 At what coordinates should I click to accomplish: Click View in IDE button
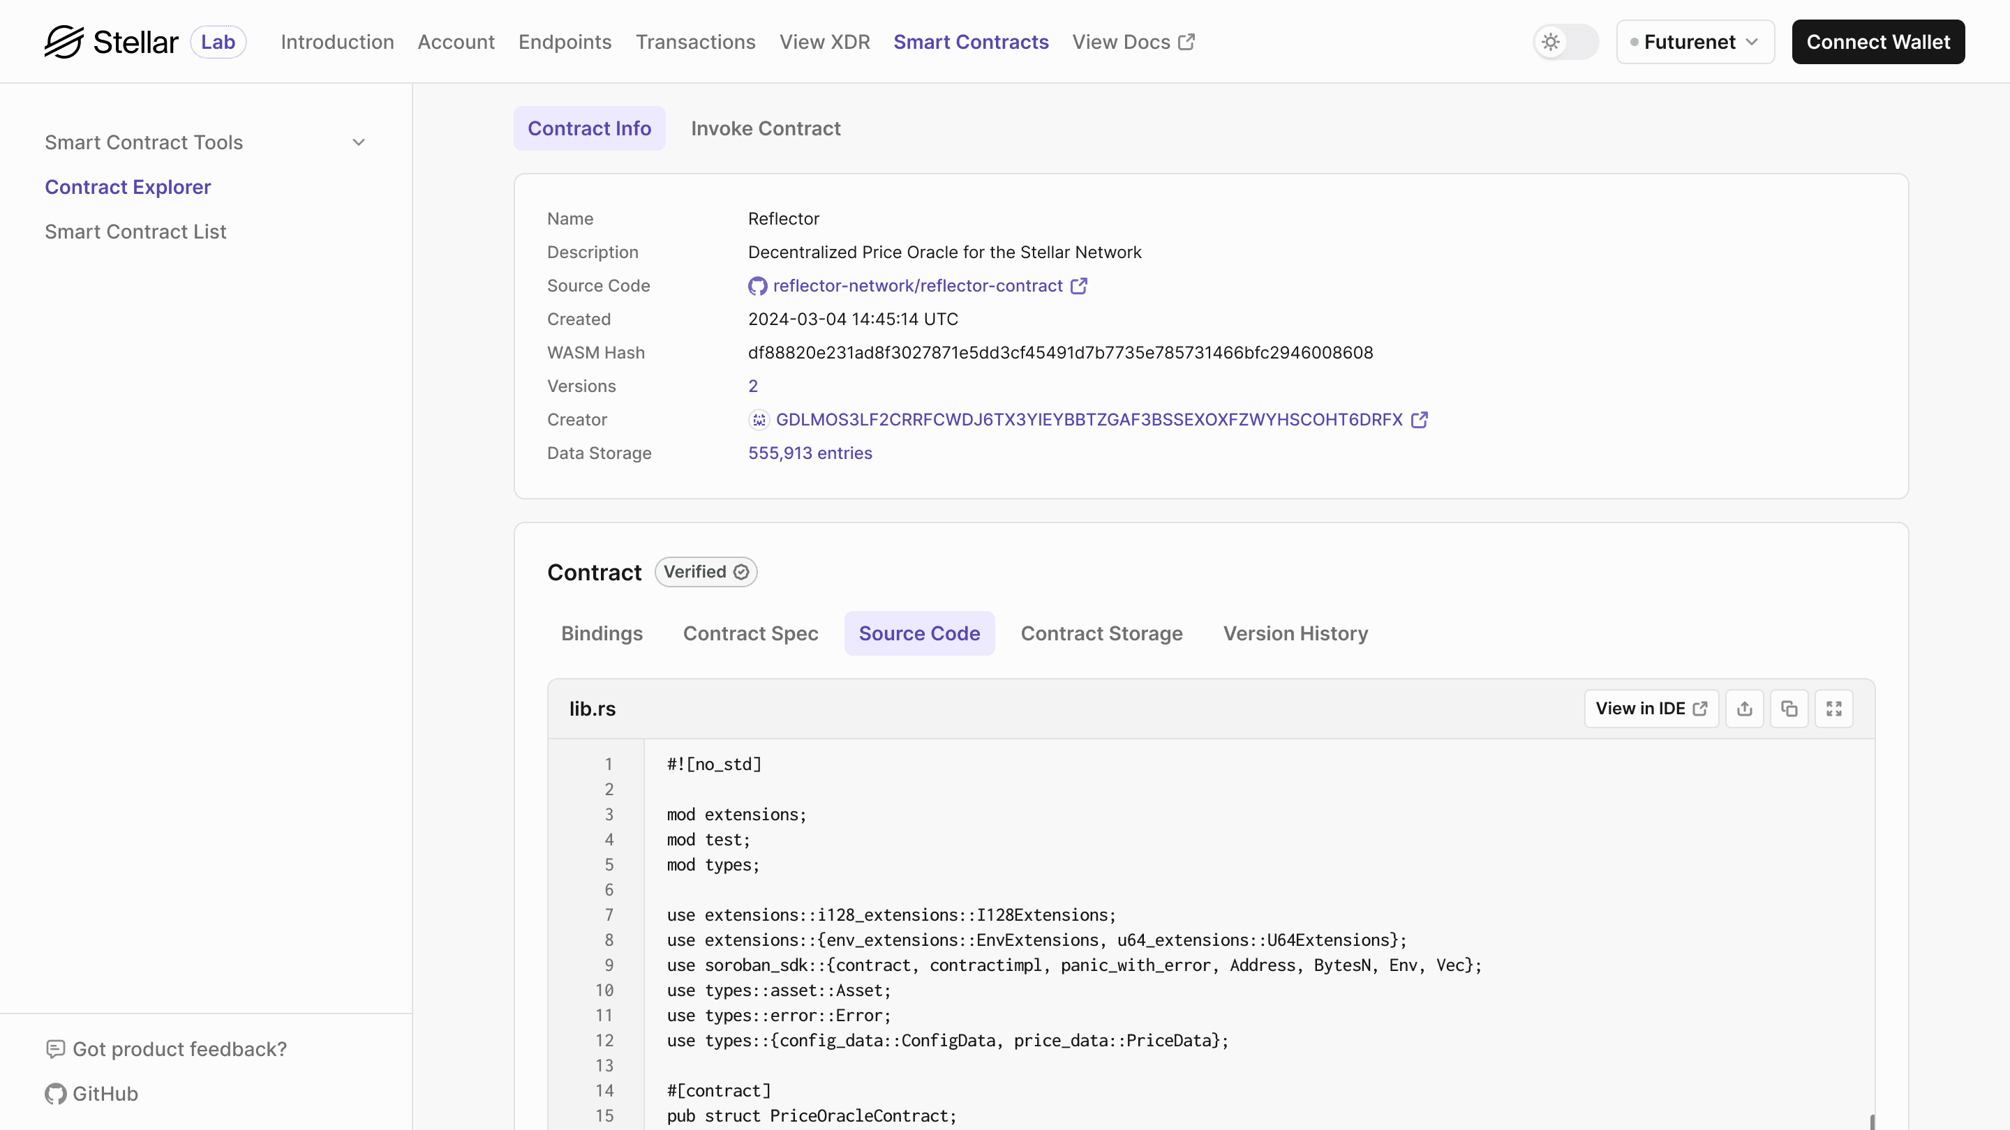coord(1651,709)
